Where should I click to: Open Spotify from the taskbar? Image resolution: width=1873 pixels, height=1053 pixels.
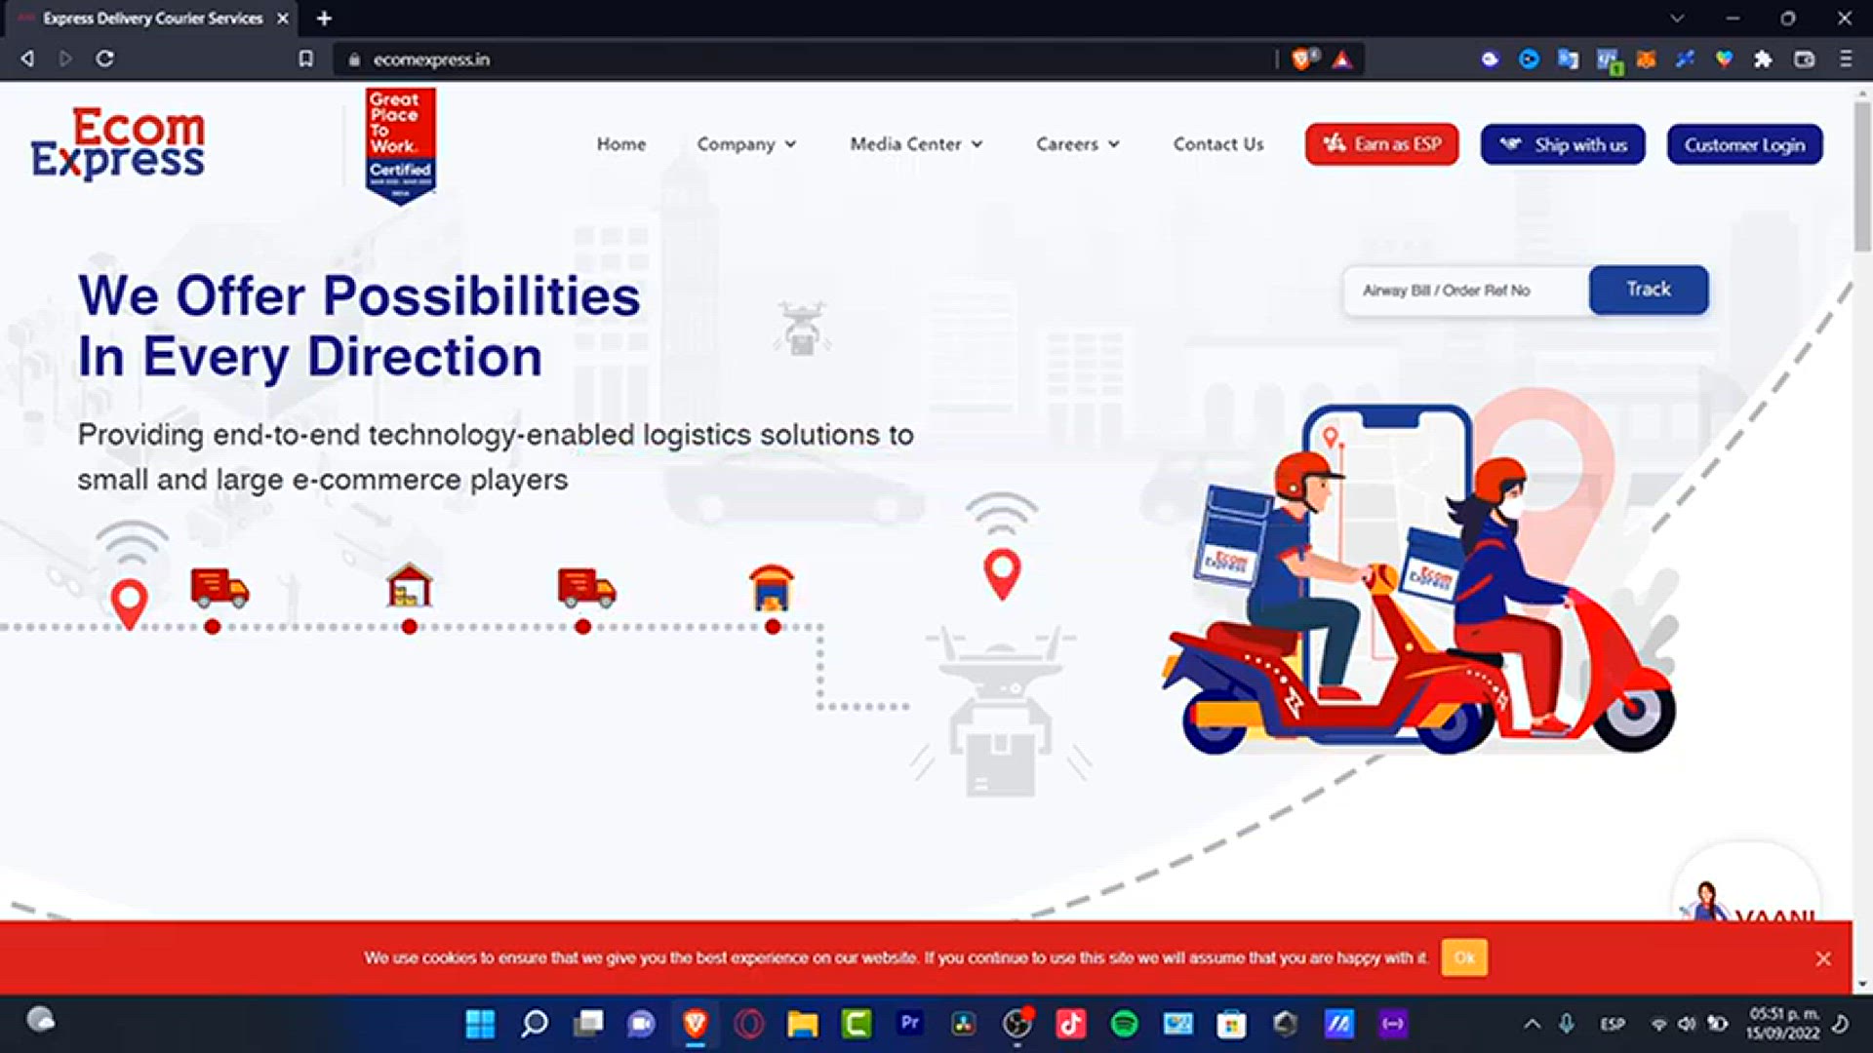1124,1024
